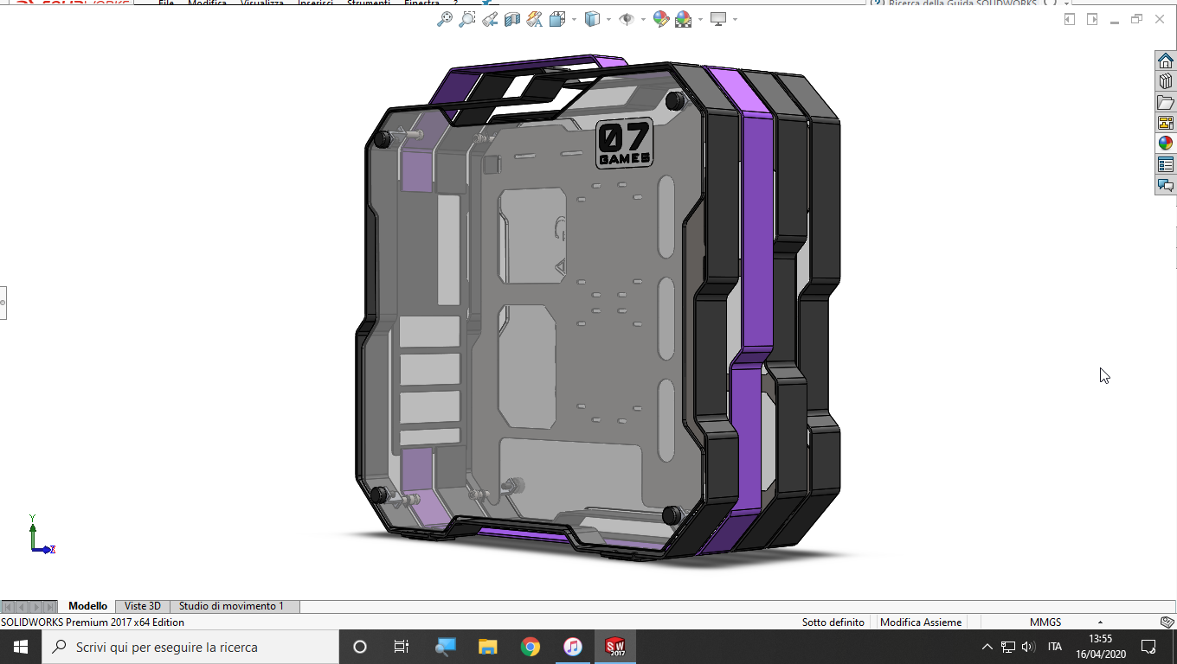Open Cortana from the taskbar
Screen dimensions: 1177x664
point(360,647)
